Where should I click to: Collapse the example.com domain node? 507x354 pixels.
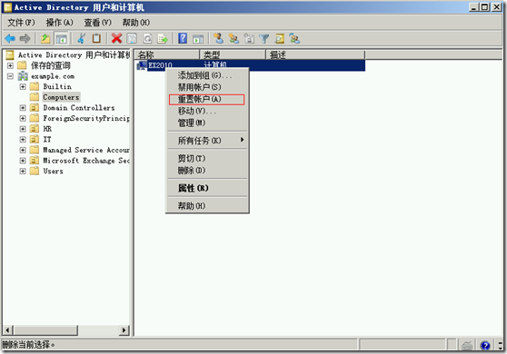(10, 76)
